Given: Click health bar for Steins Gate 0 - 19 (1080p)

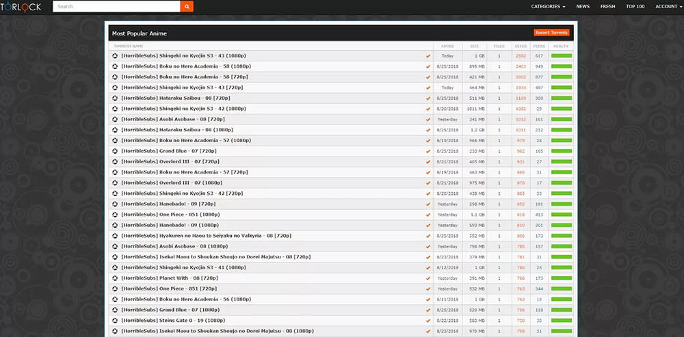Looking at the screenshot, I should point(561,321).
